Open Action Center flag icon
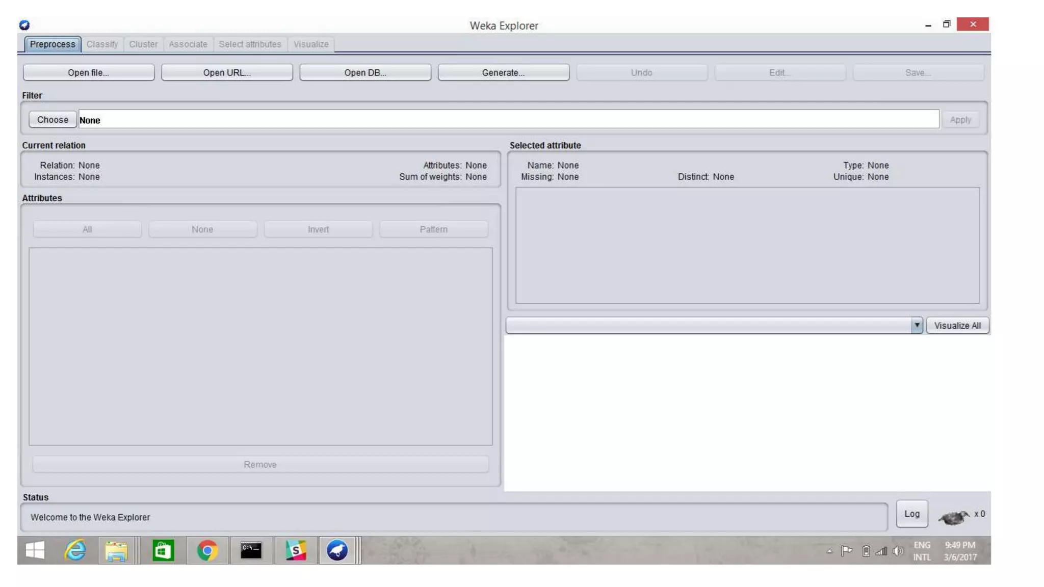Screen dimensions: 1044x587 pos(847,551)
